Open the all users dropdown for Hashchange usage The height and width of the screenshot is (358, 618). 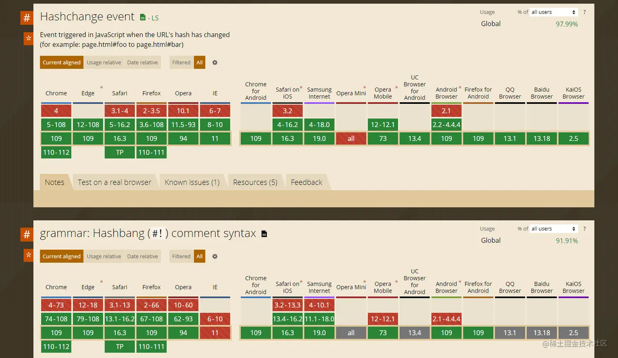[x=553, y=12]
